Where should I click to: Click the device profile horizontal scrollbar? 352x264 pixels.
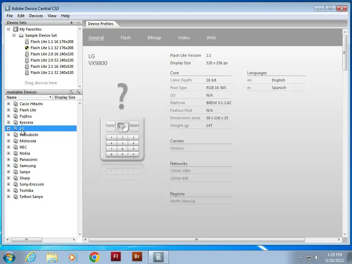[x=197, y=240]
